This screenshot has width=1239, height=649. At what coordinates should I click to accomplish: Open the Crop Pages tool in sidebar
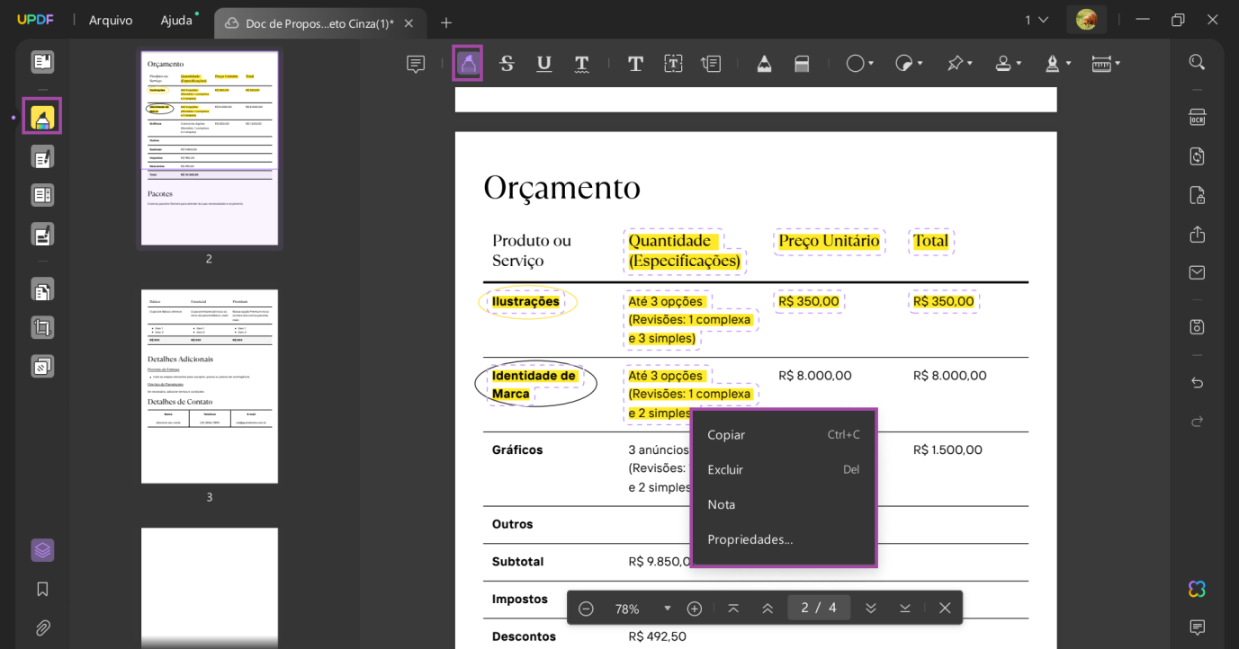pos(42,327)
